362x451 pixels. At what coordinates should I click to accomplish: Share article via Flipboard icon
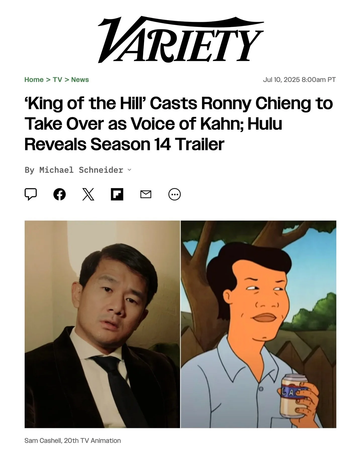coord(117,194)
